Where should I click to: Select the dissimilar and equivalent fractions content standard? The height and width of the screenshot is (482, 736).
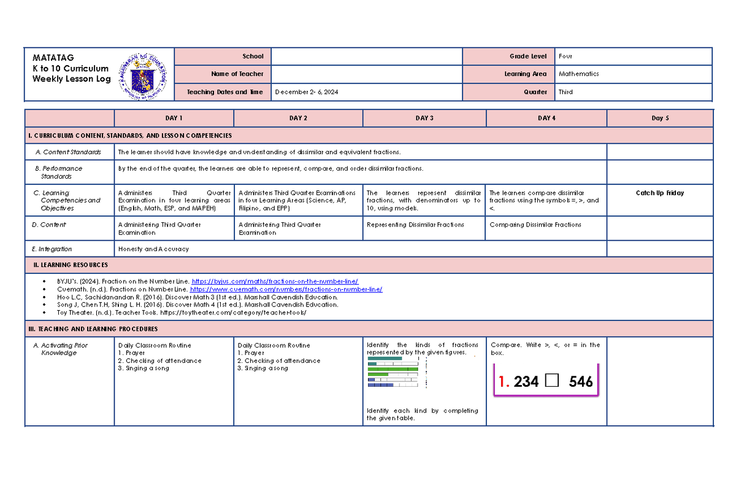(258, 152)
